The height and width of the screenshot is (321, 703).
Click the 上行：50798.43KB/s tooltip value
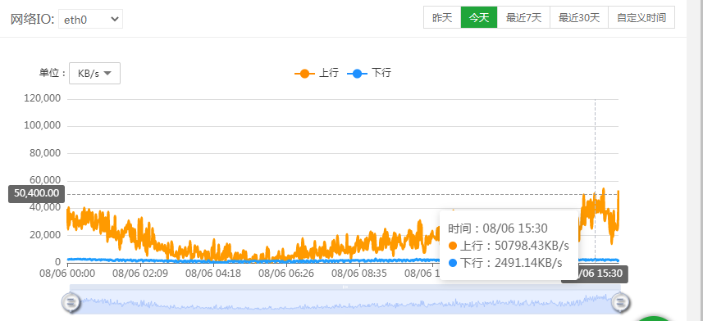click(509, 246)
